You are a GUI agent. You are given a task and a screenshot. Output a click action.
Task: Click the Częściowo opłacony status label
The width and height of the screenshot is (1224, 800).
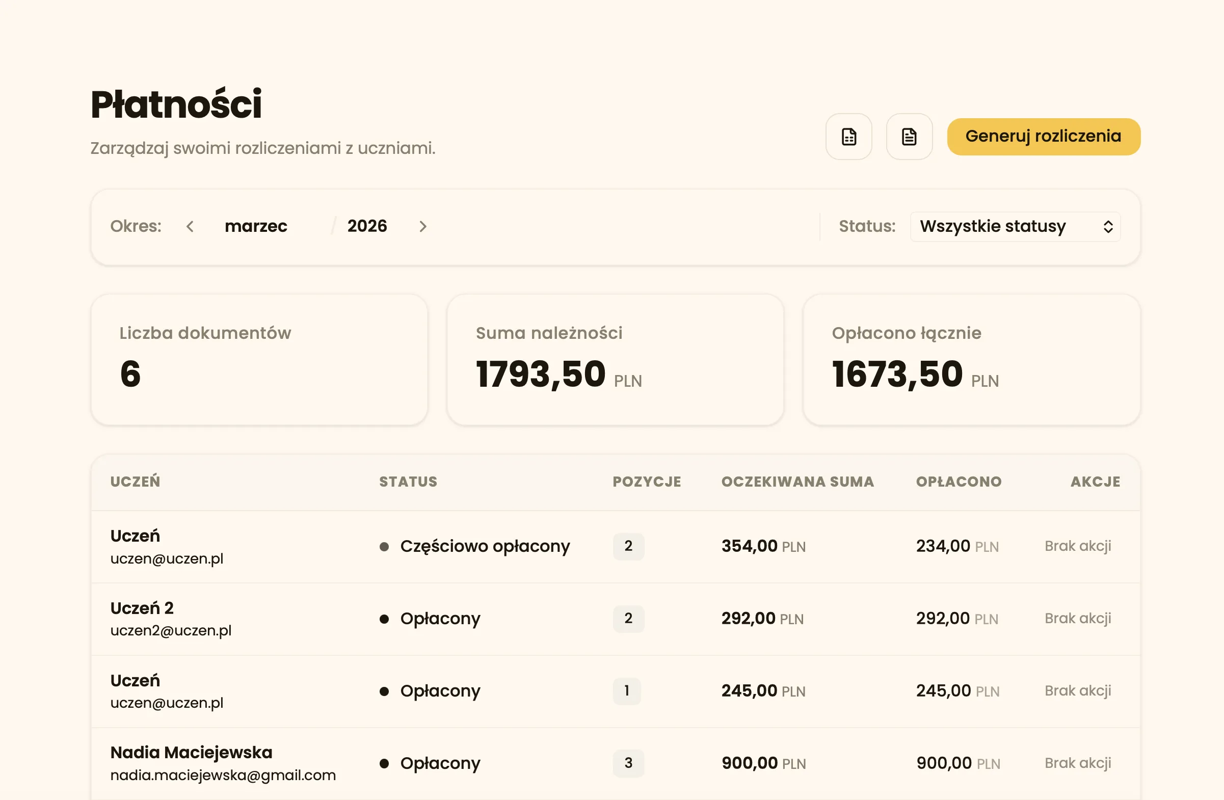(485, 546)
